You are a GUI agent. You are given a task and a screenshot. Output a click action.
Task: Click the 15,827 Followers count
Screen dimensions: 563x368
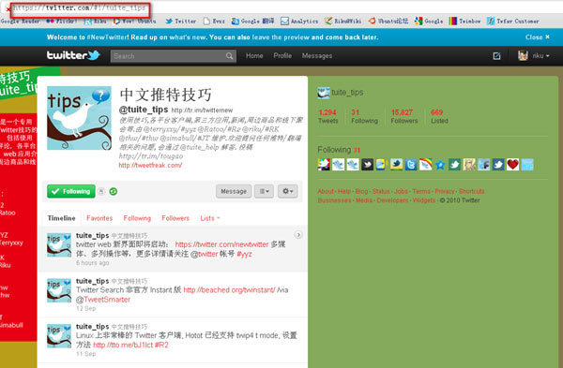point(404,116)
